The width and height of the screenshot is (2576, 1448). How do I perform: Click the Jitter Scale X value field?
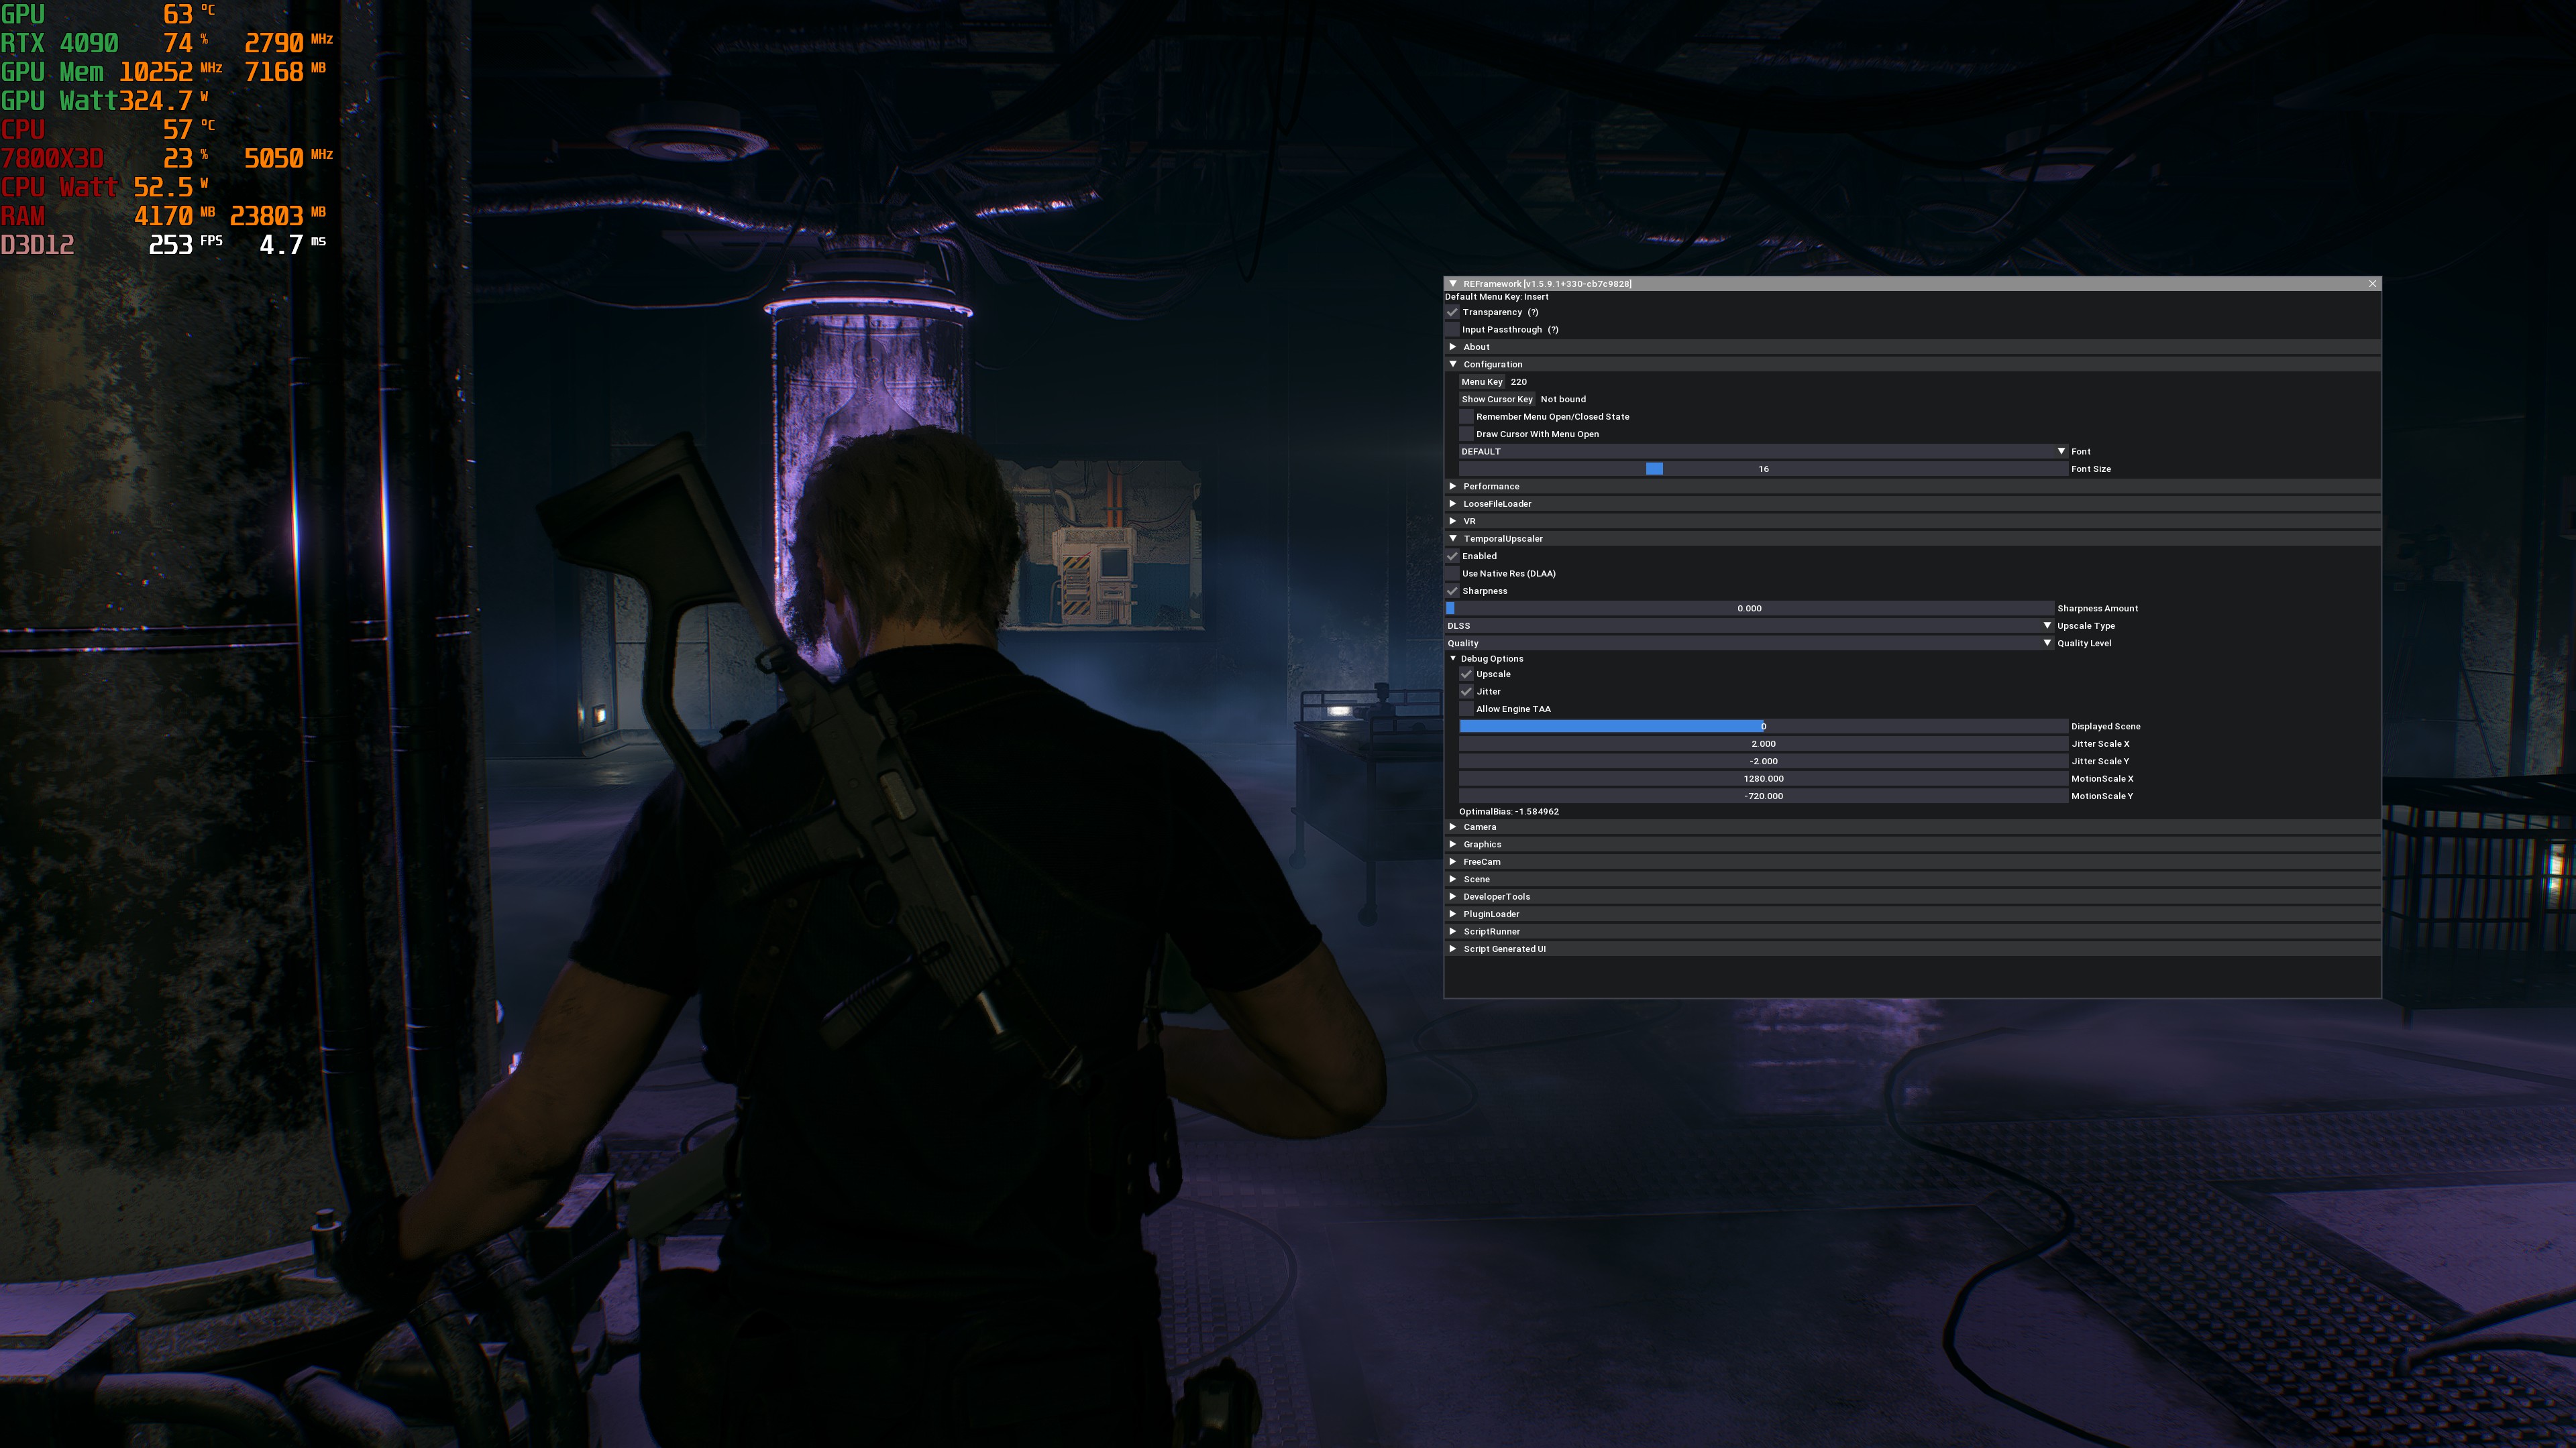(x=1763, y=745)
